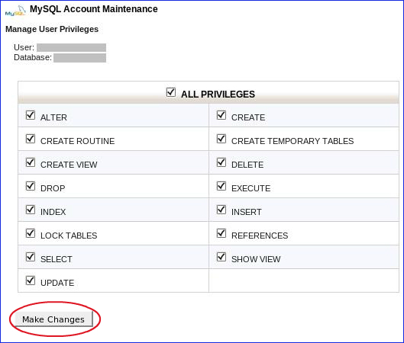Disable the SHOW VIEW privilege
Viewport: 404px width, 343px height.
tap(221, 257)
